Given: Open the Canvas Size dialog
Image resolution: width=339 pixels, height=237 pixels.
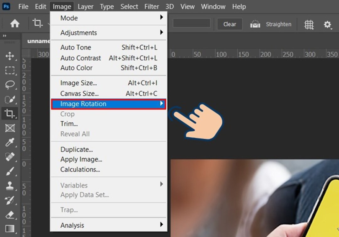Looking at the screenshot, I should (x=109, y=93).
